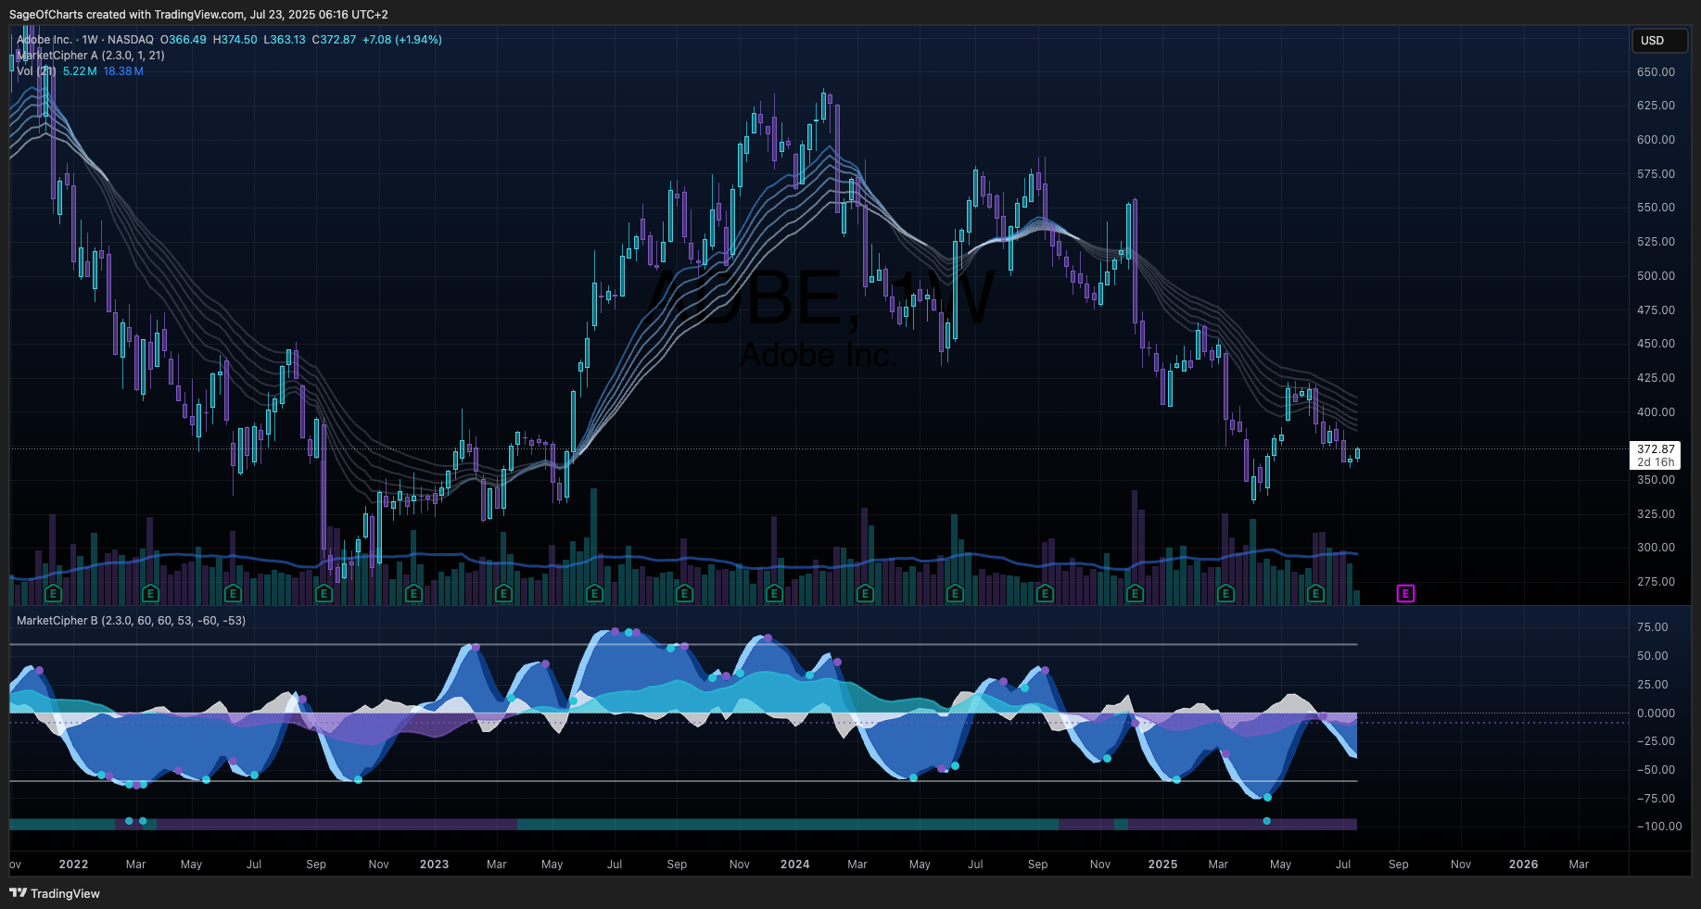
Task: Click the magenta upcoming earnings E marker
Action: tap(1405, 593)
